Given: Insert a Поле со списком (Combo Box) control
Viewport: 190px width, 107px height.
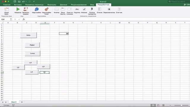Looking at the screenshot, I should (x=70, y=11).
